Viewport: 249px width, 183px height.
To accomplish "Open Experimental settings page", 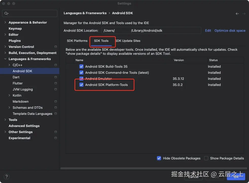I will 19,138.
